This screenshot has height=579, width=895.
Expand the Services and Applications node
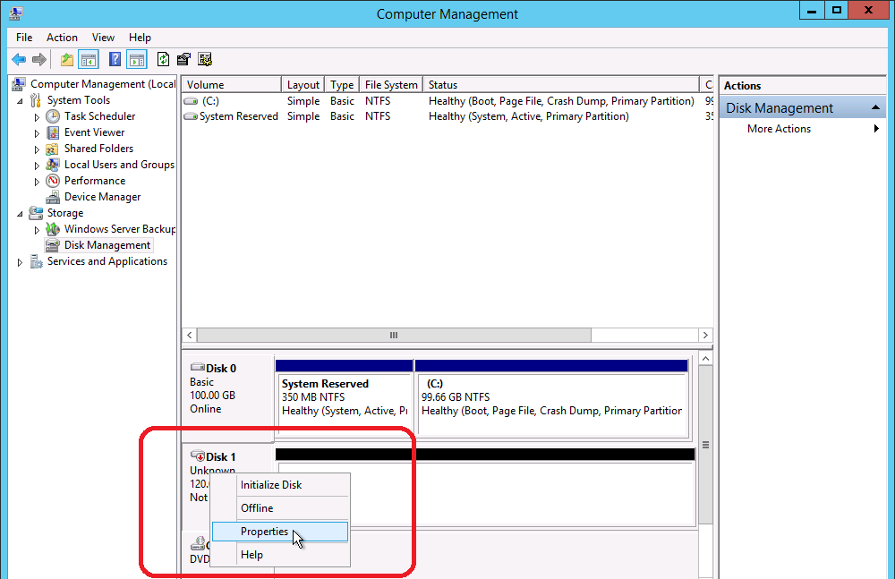(21, 262)
